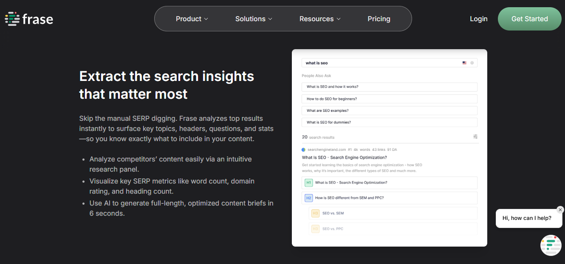This screenshot has width=565, height=264.
Task: Go to the Pricing page
Action: pyautogui.click(x=379, y=19)
